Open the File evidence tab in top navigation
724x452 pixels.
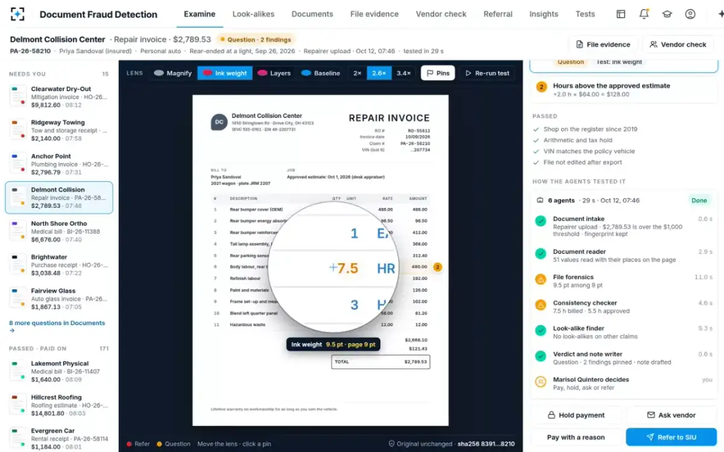tap(374, 14)
